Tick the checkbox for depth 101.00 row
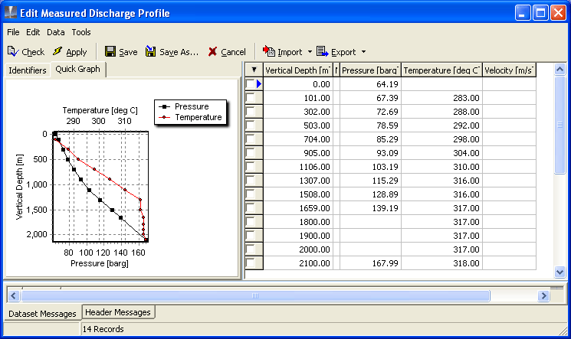The width and height of the screenshot is (571, 339). pyautogui.click(x=251, y=98)
